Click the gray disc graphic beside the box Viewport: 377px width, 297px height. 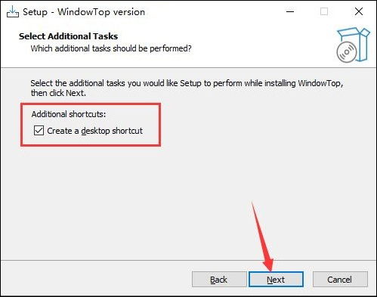click(x=347, y=52)
